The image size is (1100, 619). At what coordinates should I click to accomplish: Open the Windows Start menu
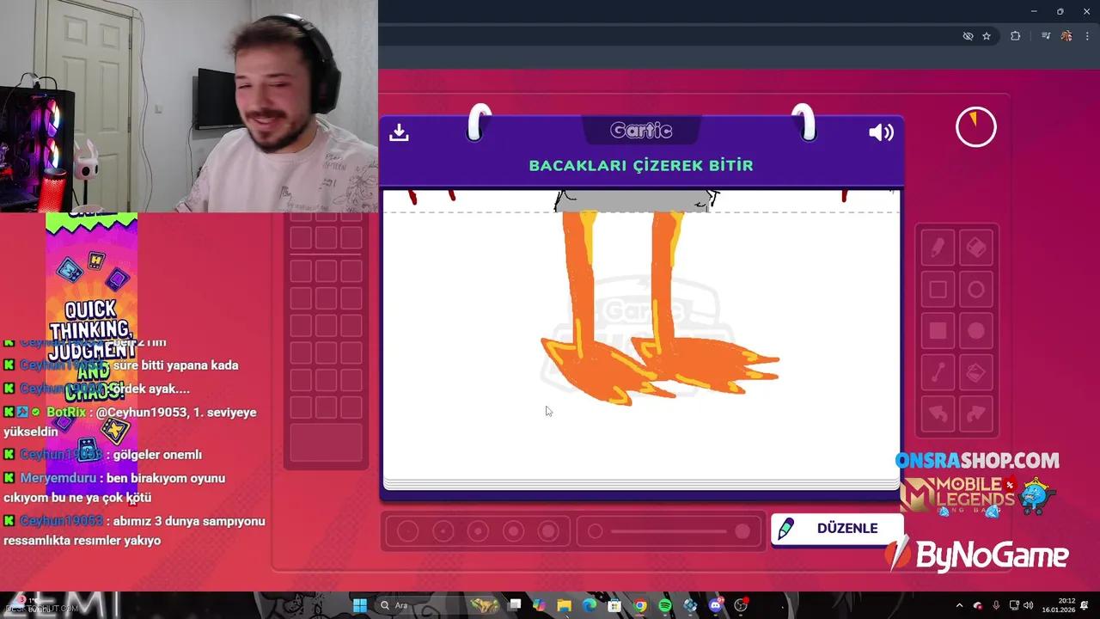click(360, 604)
